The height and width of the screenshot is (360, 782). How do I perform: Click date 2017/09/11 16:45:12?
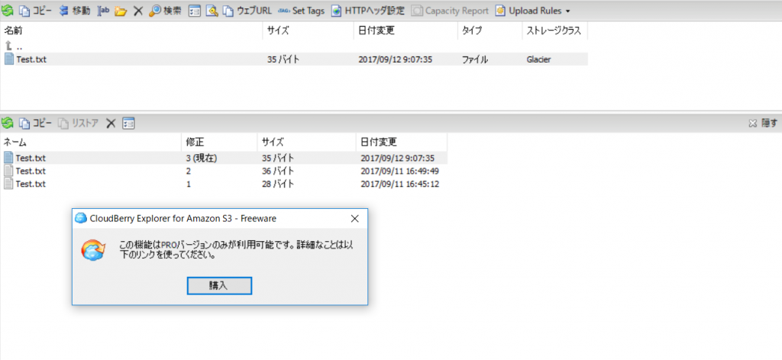pyautogui.click(x=399, y=184)
